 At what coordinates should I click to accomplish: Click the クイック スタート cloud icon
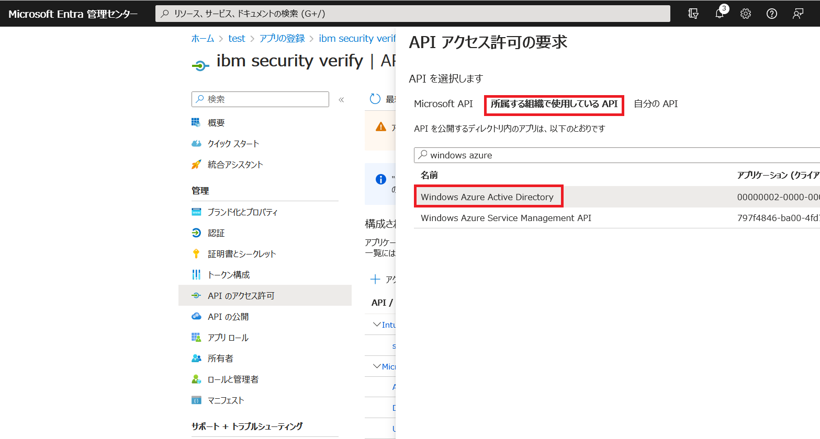click(x=196, y=143)
